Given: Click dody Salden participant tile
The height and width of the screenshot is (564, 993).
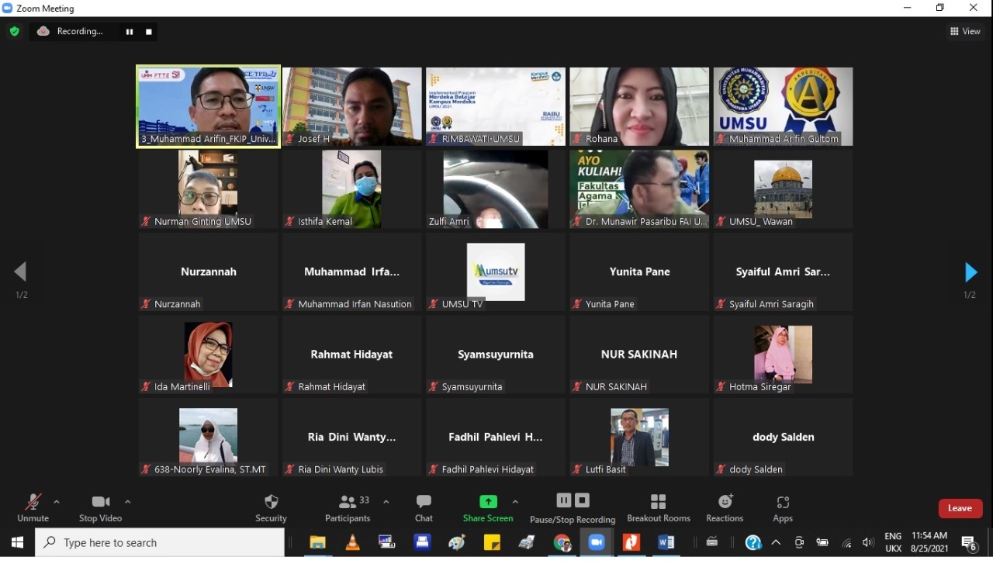Looking at the screenshot, I should (x=783, y=438).
